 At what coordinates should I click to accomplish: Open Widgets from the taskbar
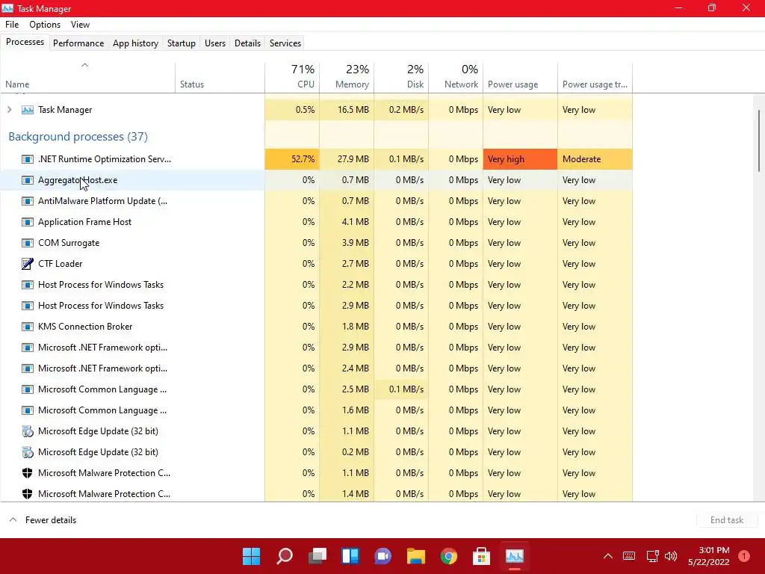coord(350,556)
